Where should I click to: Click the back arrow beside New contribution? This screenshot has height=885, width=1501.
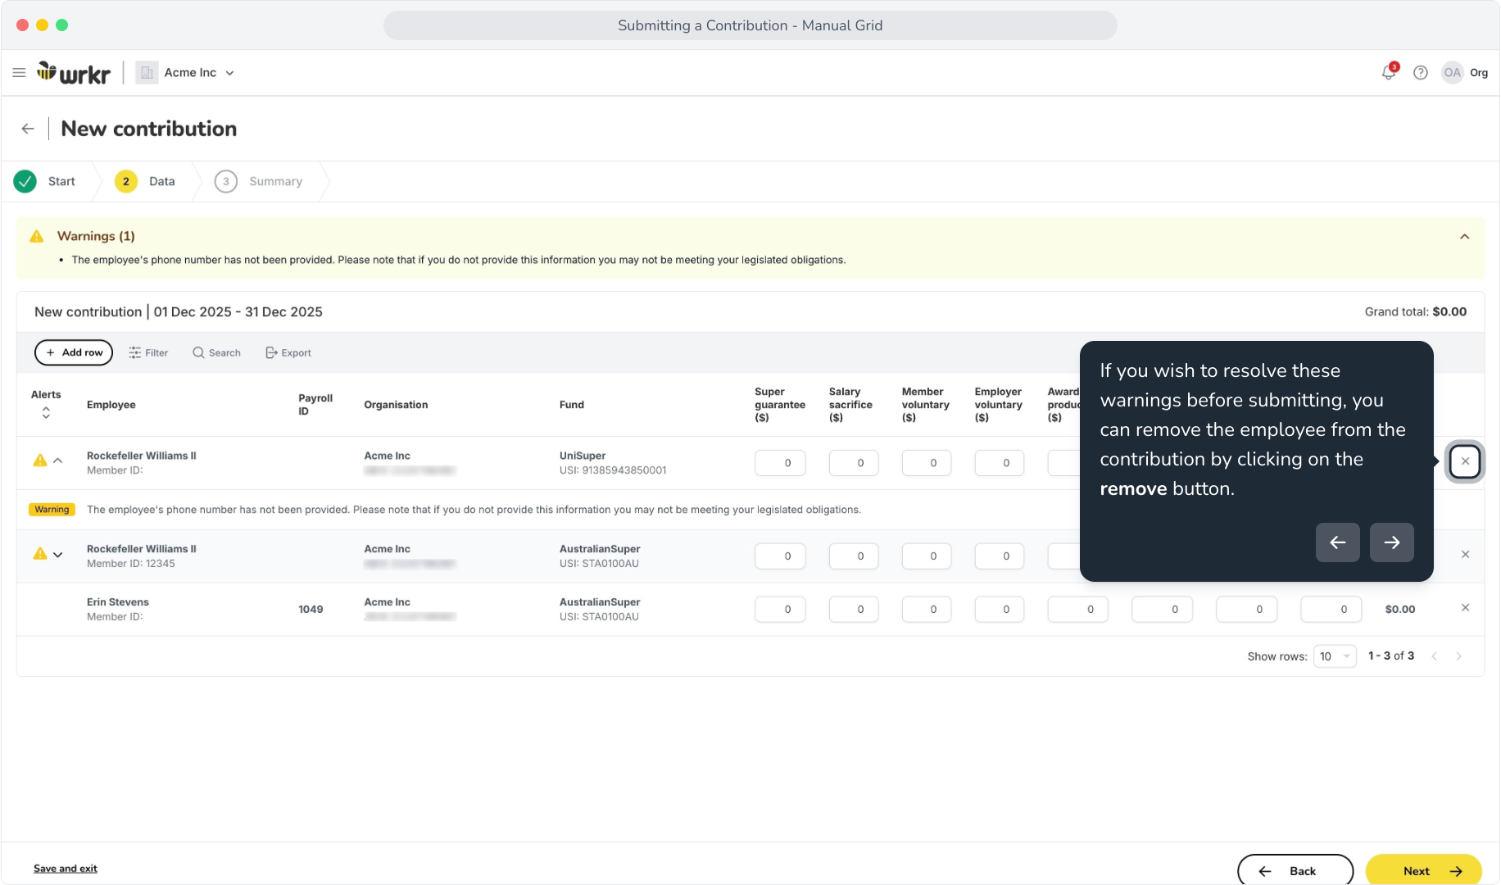(28, 129)
